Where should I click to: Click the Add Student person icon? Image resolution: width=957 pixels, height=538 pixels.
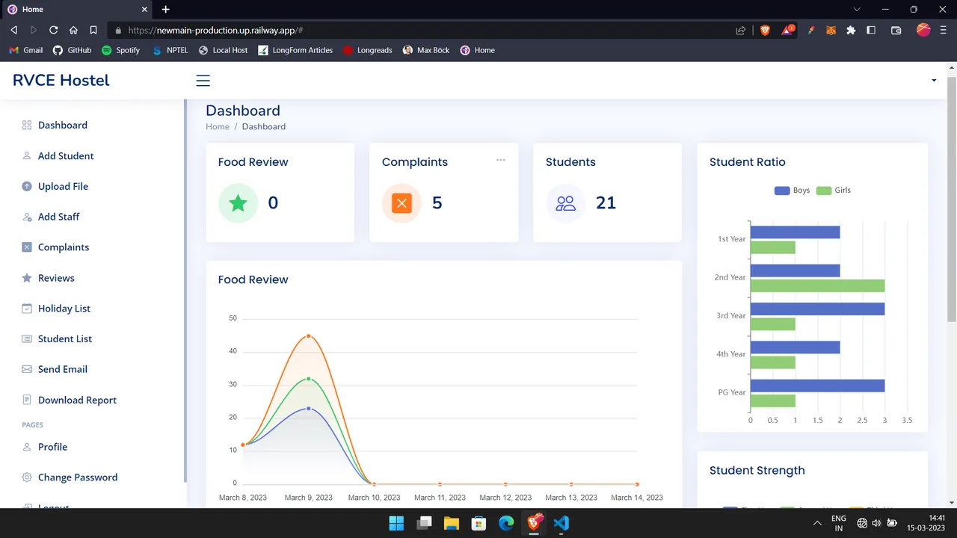(x=27, y=156)
